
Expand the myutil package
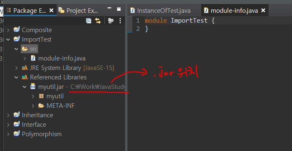pos(33,96)
